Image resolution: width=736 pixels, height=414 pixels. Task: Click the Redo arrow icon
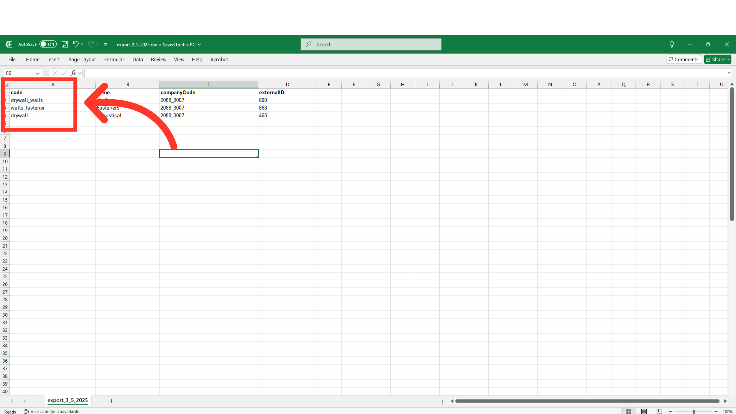tap(91, 44)
